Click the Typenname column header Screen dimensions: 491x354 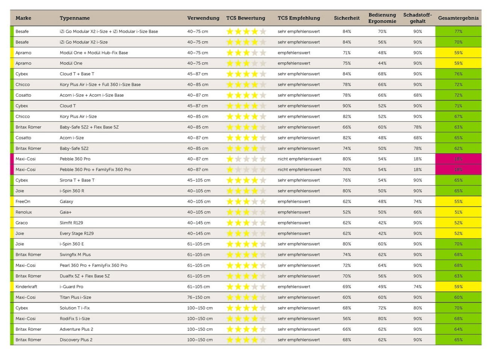tap(75, 18)
